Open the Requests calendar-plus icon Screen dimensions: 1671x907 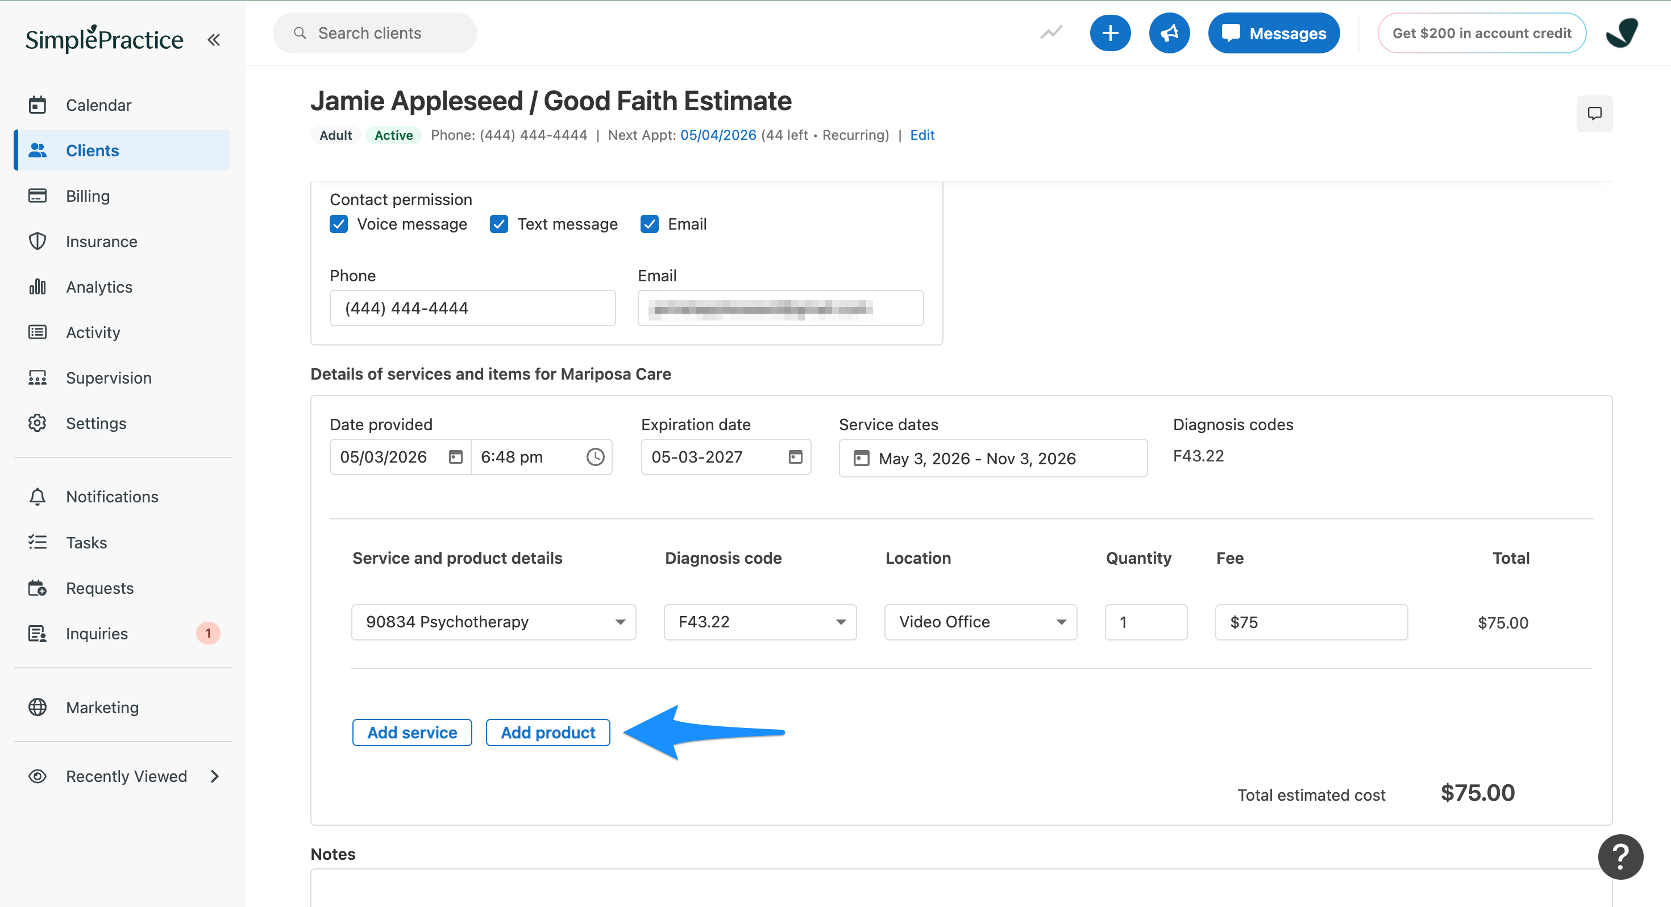pyautogui.click(x=38, y=588)
